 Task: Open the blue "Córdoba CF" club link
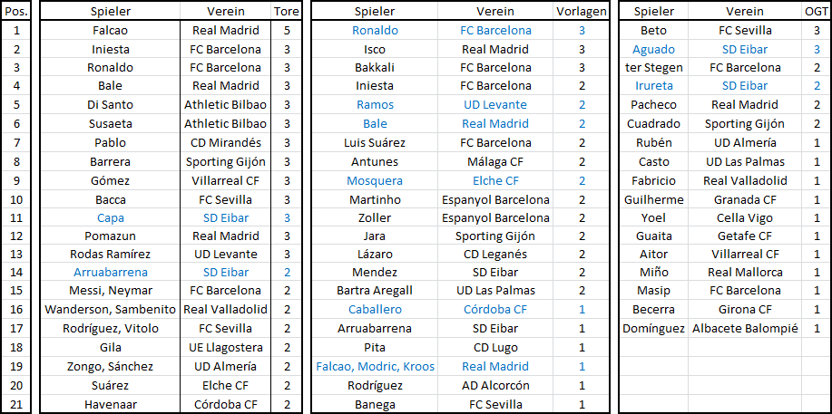pyautogui.click(x=495, y=309)
